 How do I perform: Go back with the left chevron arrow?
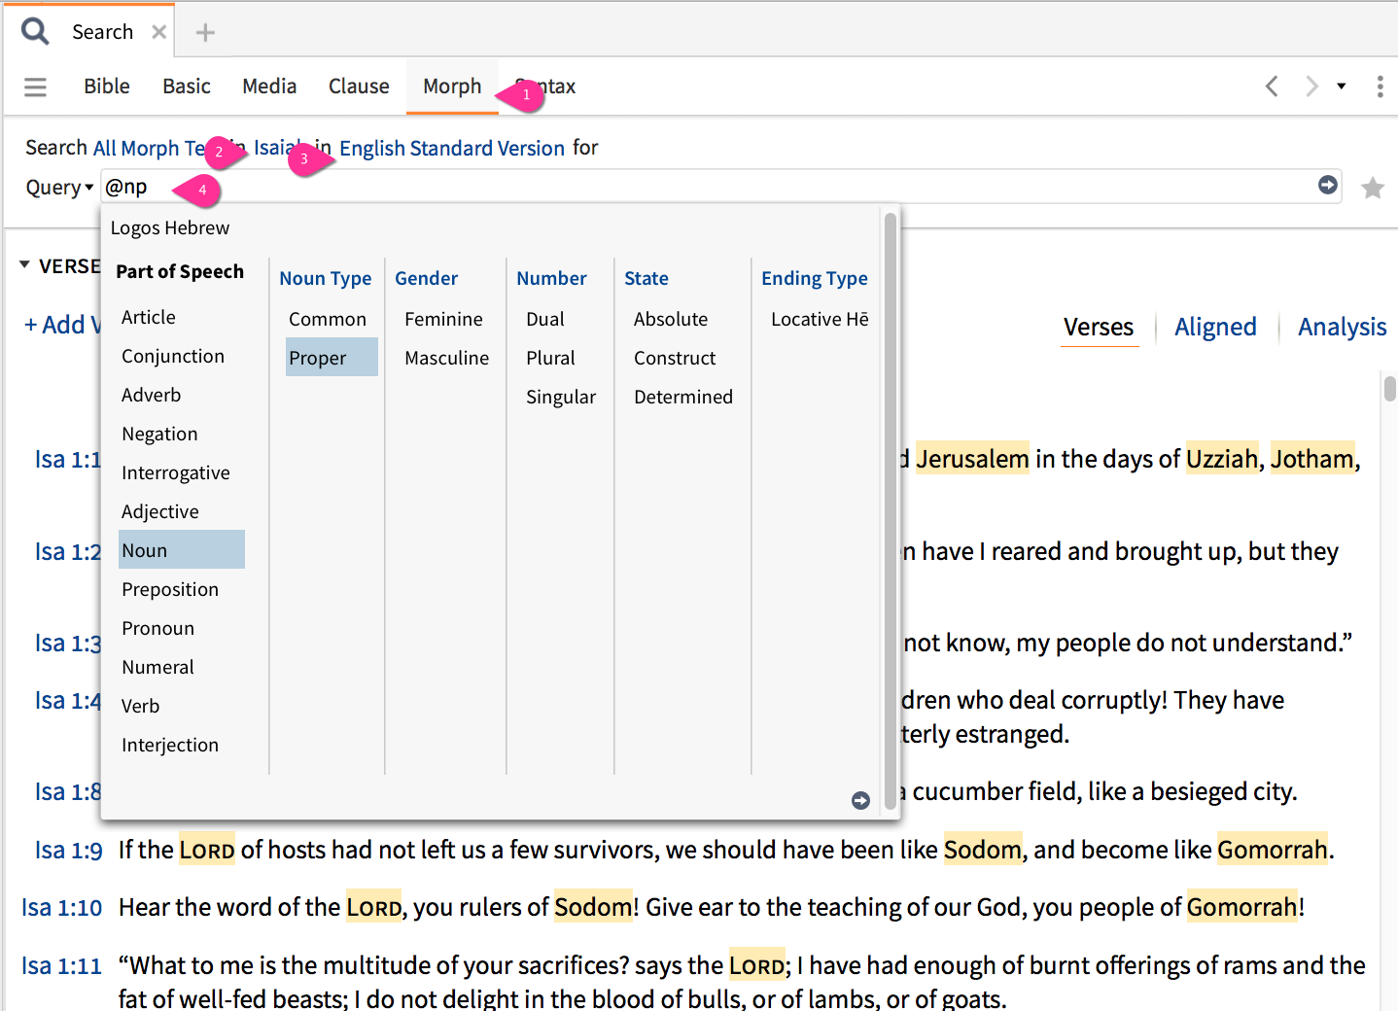pyautogui.click(x=1272, y=87)
